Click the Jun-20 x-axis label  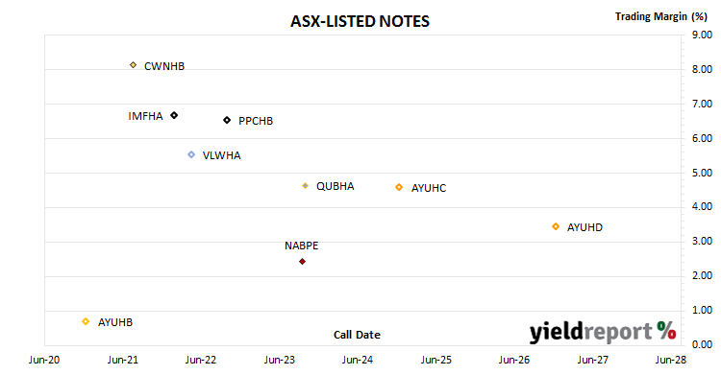[44, 360]
